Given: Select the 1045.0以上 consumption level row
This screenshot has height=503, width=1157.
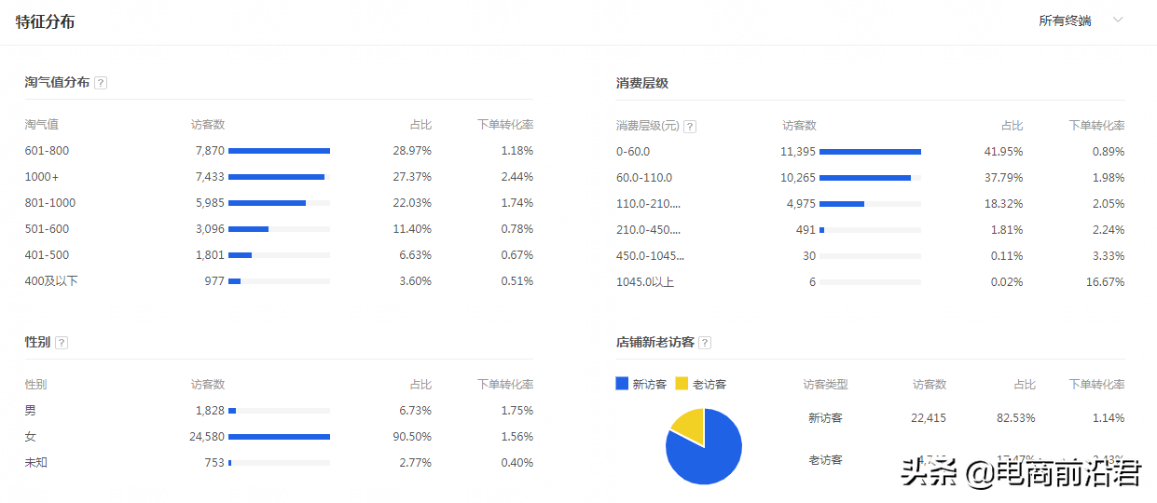Looking at the screenshot, I should [x=644, y=282].
